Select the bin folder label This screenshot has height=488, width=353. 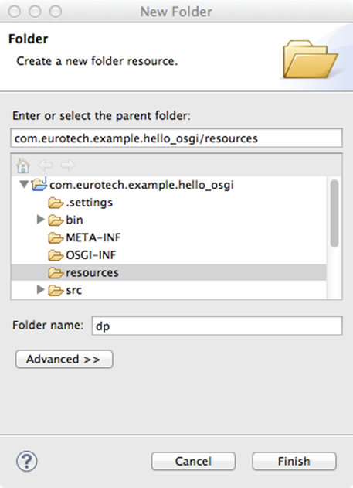[x=74, y=220]
